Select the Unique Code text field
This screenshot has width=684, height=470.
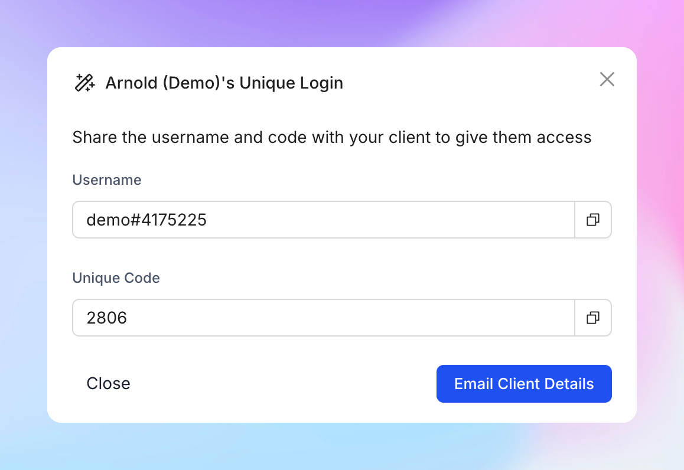click(324, 318)
